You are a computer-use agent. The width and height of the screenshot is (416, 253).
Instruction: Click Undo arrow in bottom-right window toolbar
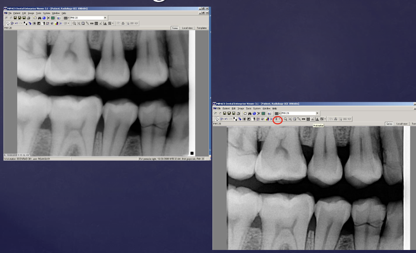[x=226, y=119]
